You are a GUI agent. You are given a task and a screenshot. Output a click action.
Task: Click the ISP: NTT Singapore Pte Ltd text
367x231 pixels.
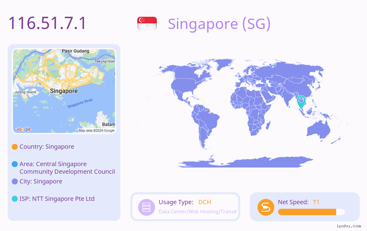[57, 199]
